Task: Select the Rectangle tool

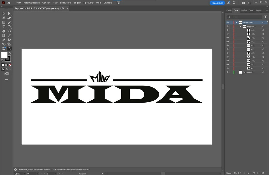Action: coord(4,22)
